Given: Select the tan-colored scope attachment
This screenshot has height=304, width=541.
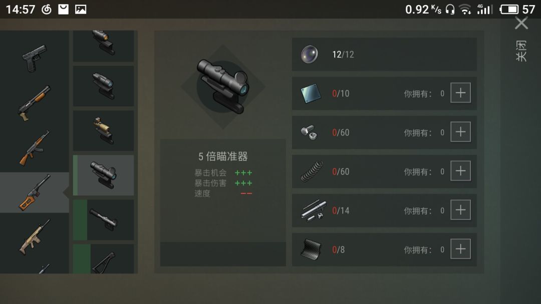Looking at the screenshot, I should 104,130.
